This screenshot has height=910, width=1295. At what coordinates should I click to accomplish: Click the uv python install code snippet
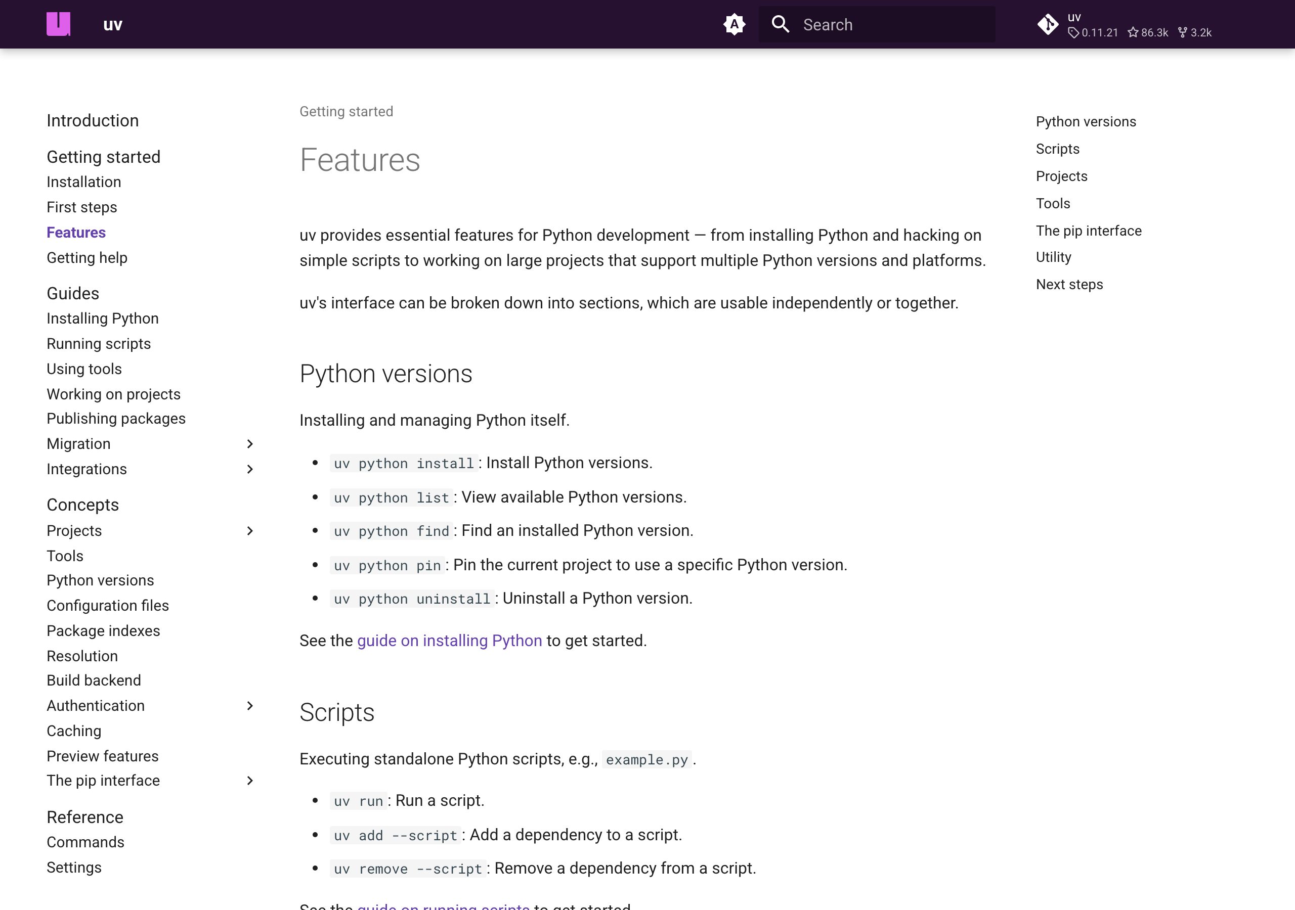(x=404, y=464)
